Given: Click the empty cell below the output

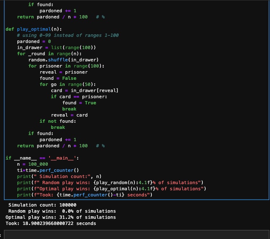Looking at the screenshot, I should [x=137, y=235].
